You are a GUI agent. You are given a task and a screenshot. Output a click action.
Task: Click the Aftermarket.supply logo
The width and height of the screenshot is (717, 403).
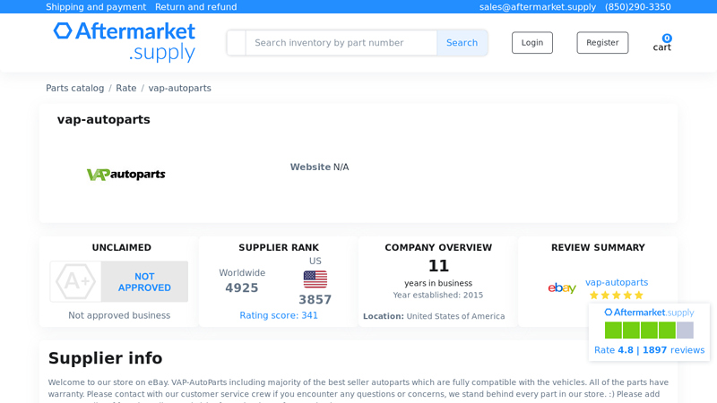(x=124, y=42)
